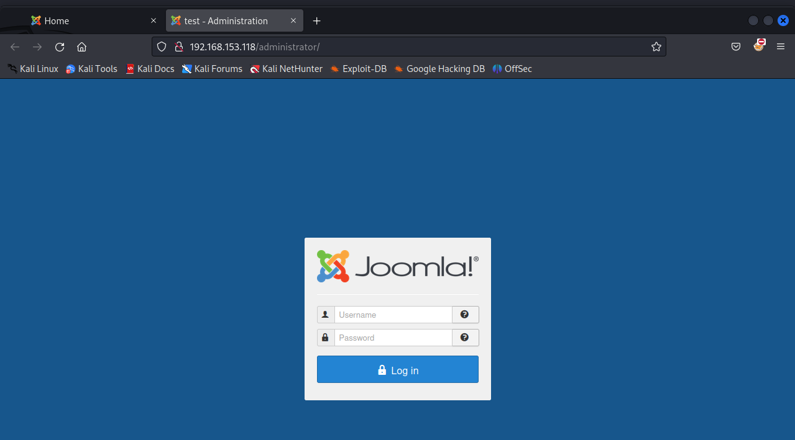Focus the Password input field
This screenshot has height=440, width=795.
point(393,338)
